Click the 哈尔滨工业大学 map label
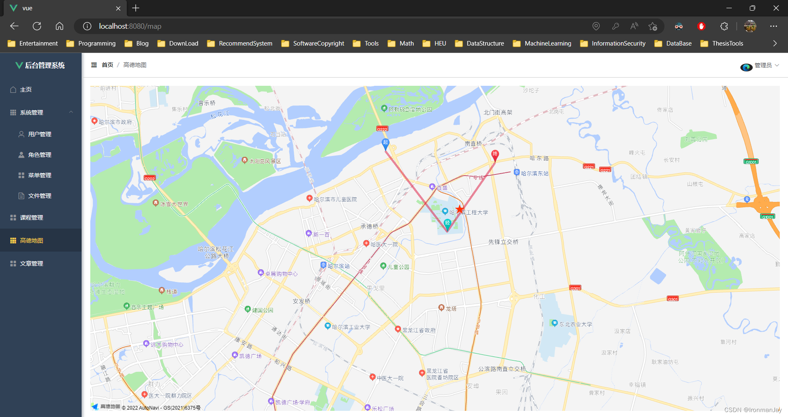 [x=351, y=327]
